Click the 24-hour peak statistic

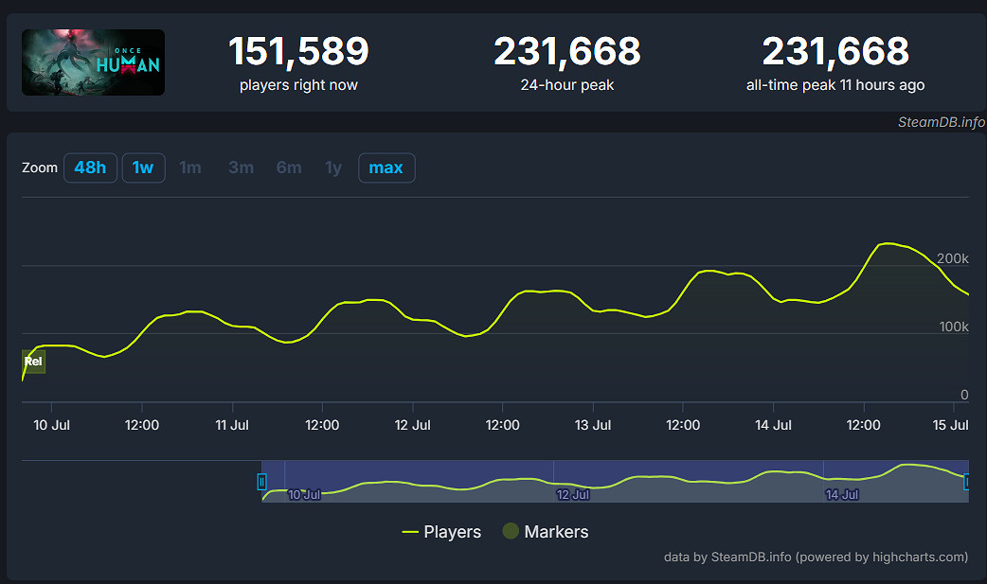(x=566, y=62)
